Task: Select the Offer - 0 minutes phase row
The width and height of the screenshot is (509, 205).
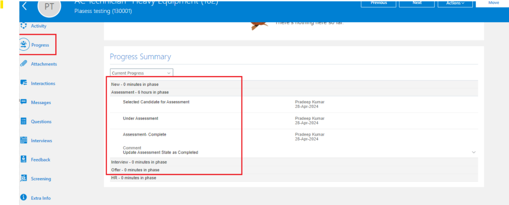Action: click(x=294, y=169)
